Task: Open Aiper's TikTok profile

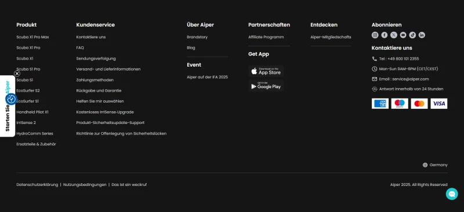Action: (412, 35)
